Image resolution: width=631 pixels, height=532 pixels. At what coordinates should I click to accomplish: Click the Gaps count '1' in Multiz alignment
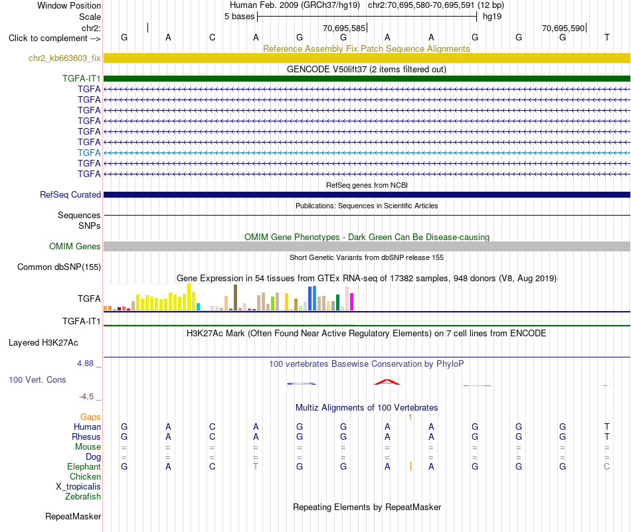[410, 417]
